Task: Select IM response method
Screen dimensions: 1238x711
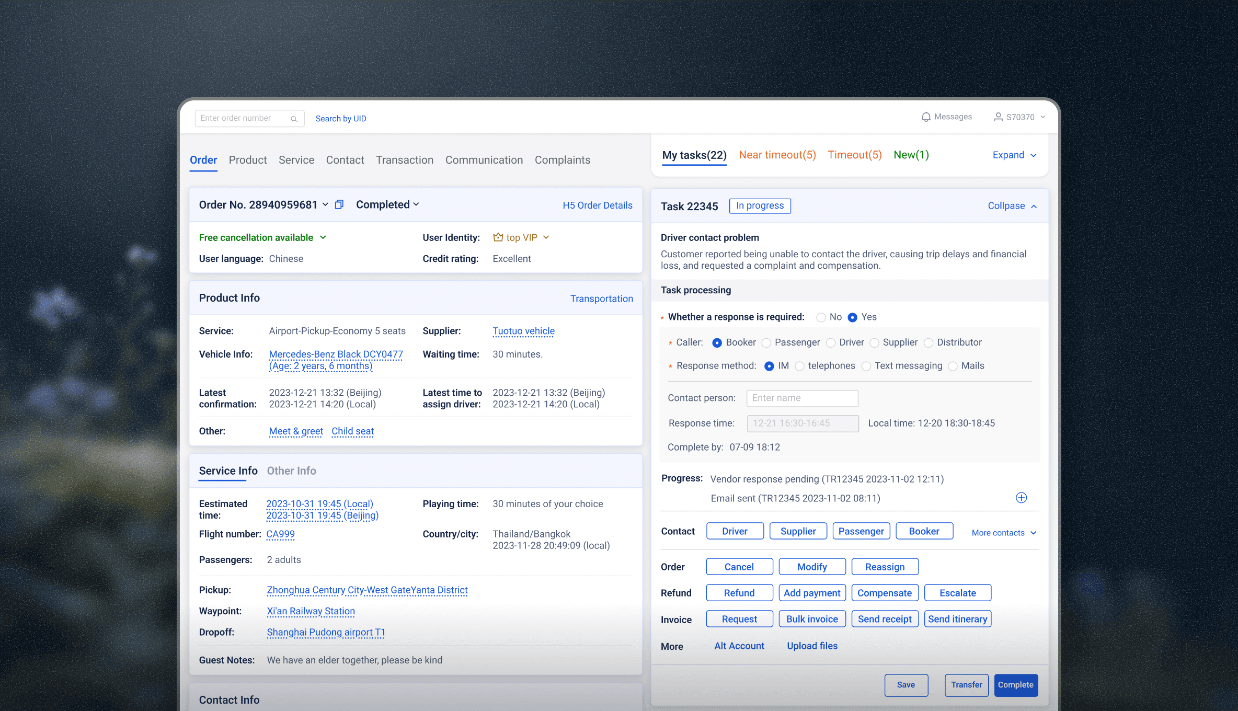Action: coord(769,366)
